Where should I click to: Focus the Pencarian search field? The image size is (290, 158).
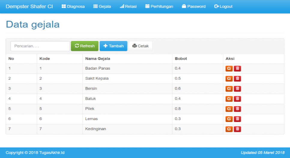pyautogui.click(x=40, y=46)
